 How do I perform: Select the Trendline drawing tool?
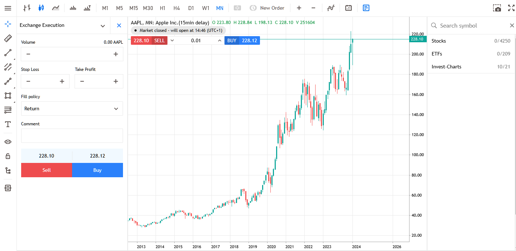tap(8, 53)
